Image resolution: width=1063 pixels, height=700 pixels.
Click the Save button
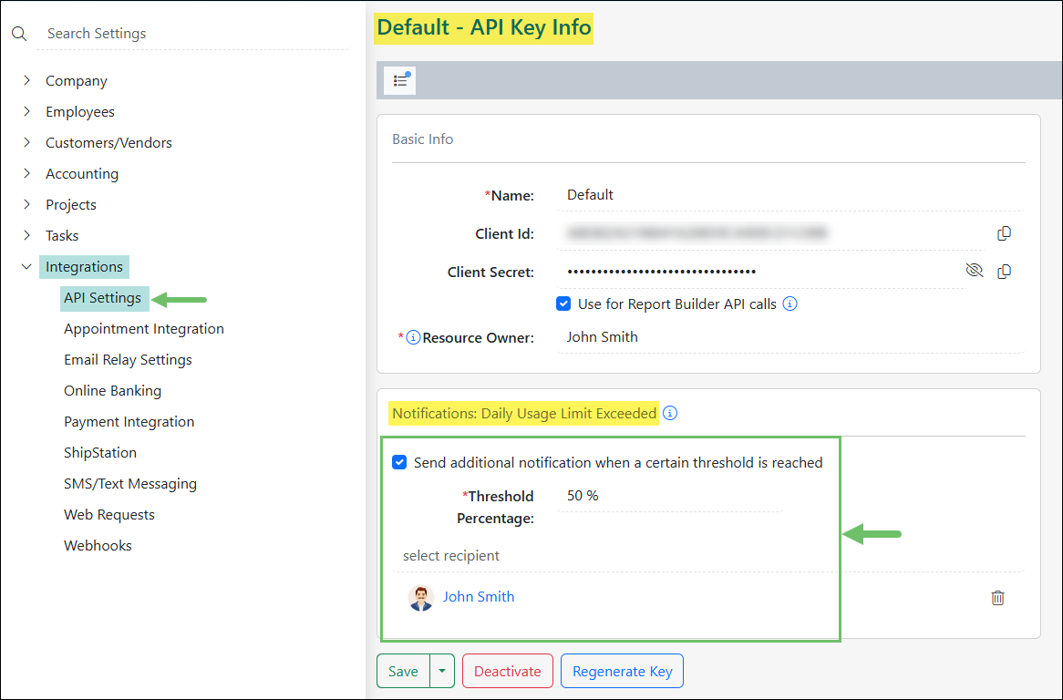pyautogui.click(x=403, y=671)
